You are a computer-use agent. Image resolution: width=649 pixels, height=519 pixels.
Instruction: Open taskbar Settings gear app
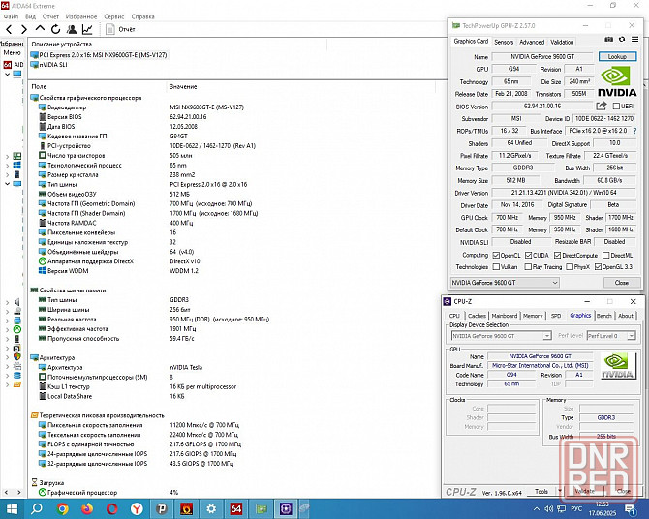pyautogui.click(x=211, y=508)
